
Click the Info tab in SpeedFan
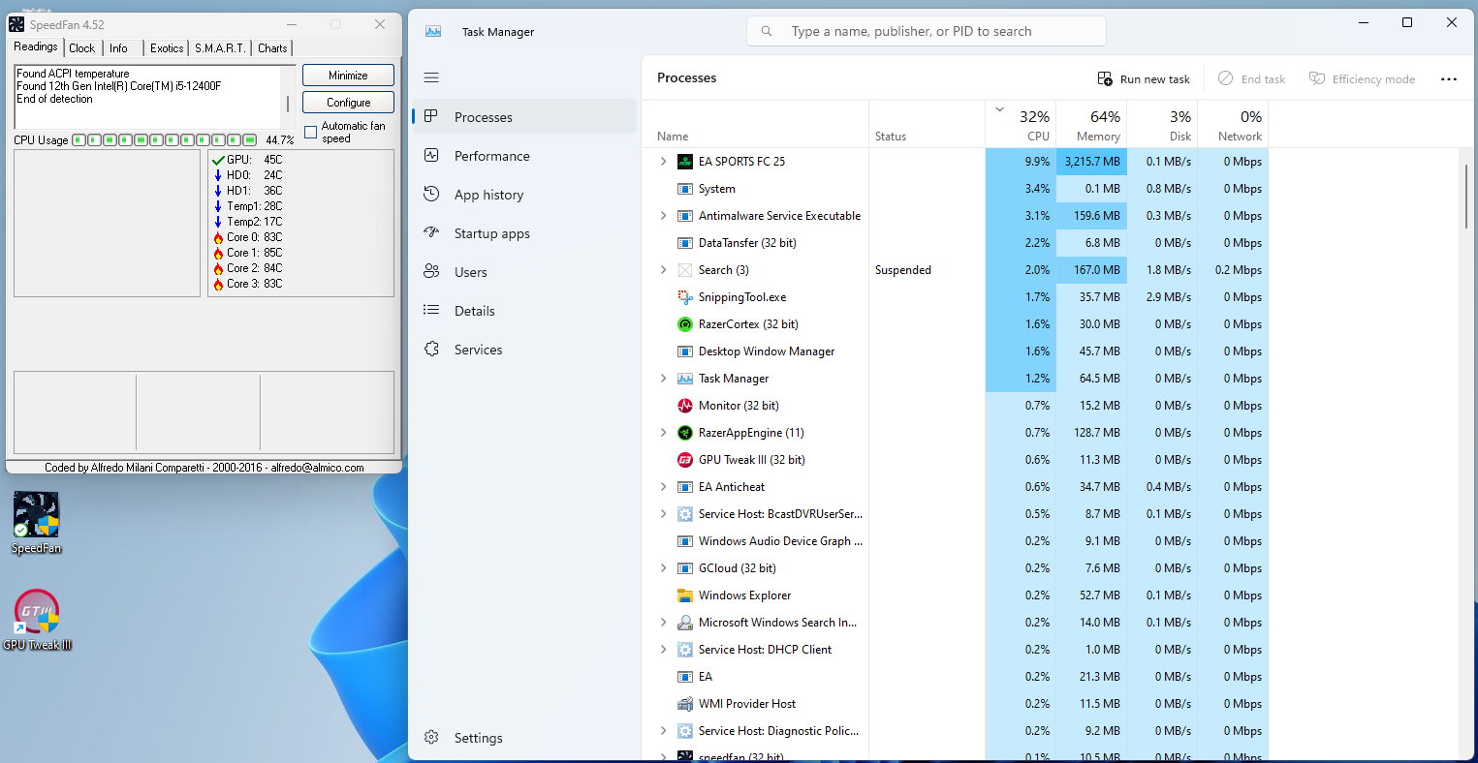[118, 48]
